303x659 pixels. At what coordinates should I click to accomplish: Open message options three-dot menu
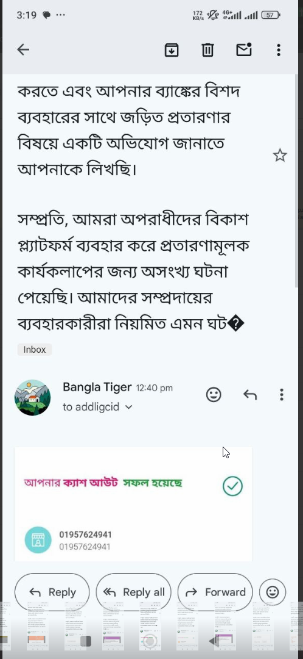(282, 395)
